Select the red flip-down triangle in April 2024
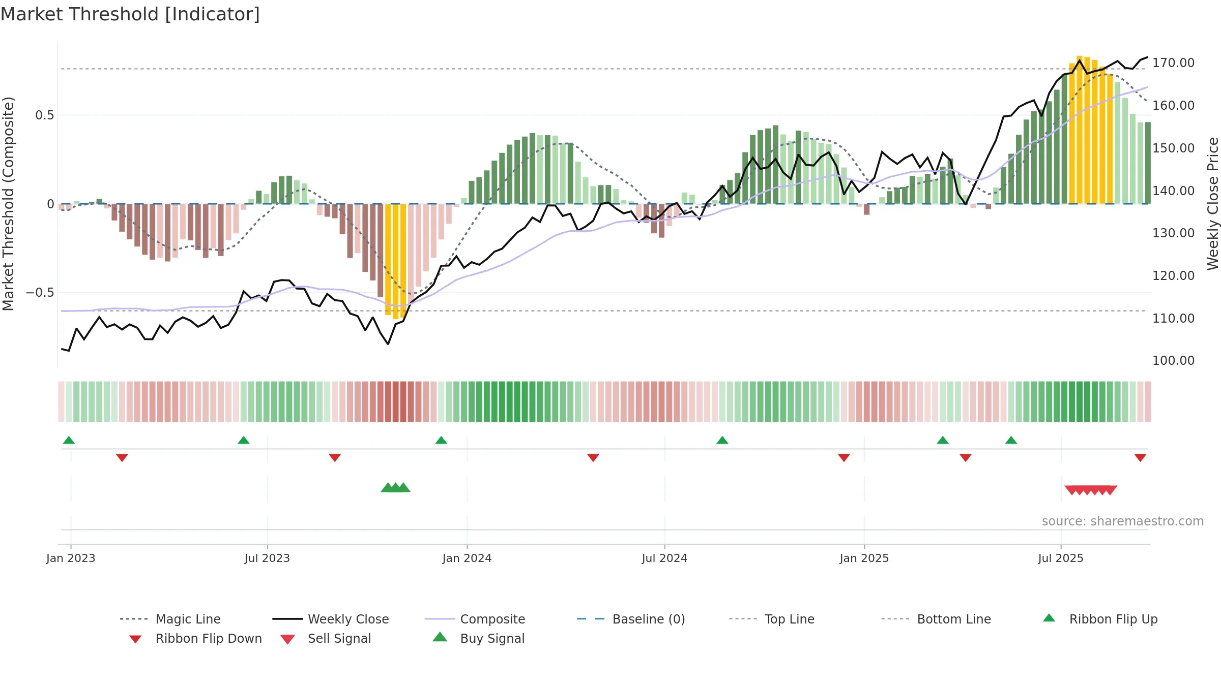The width and height of the screenshot is (1221, 686). pyautogui.click(x=593, y=458)
